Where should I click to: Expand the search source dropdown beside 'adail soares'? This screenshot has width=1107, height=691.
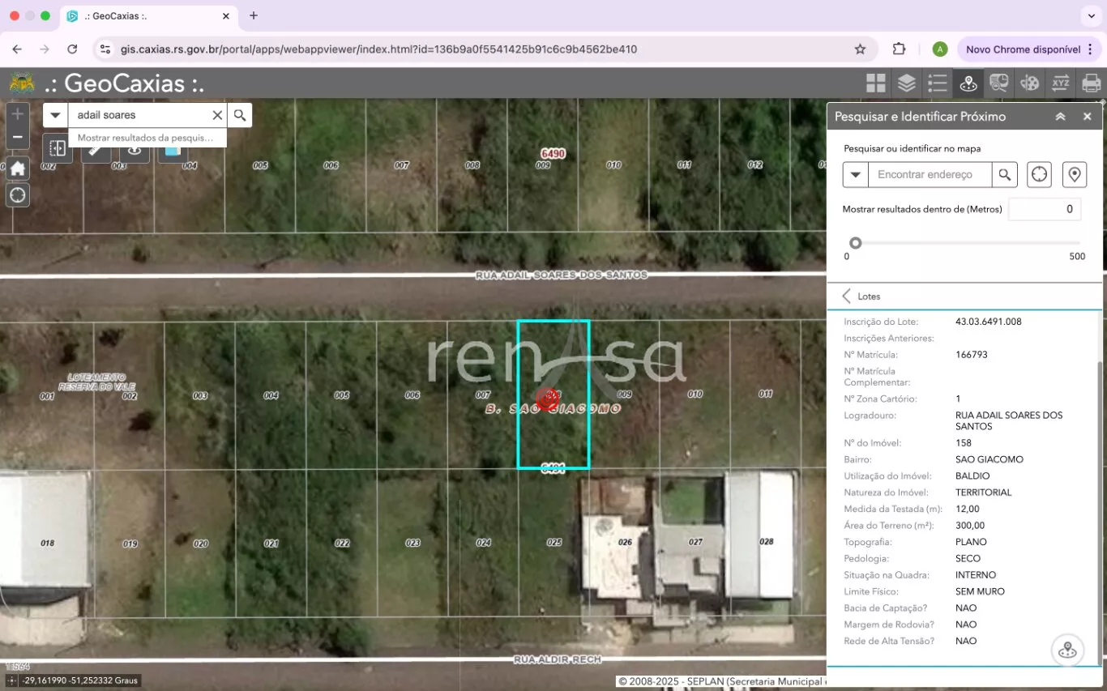point(55,115)
